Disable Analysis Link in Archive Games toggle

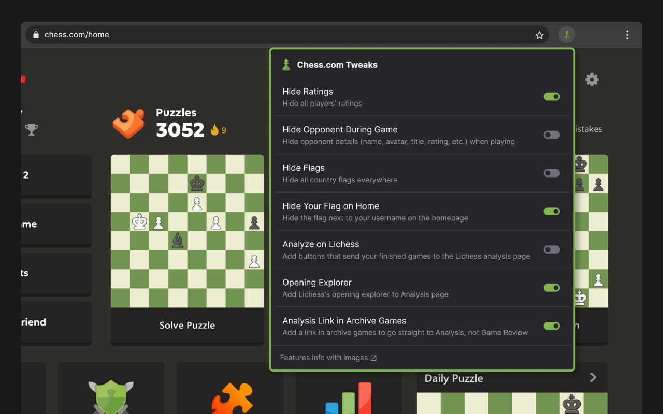[x=552, y=326]
